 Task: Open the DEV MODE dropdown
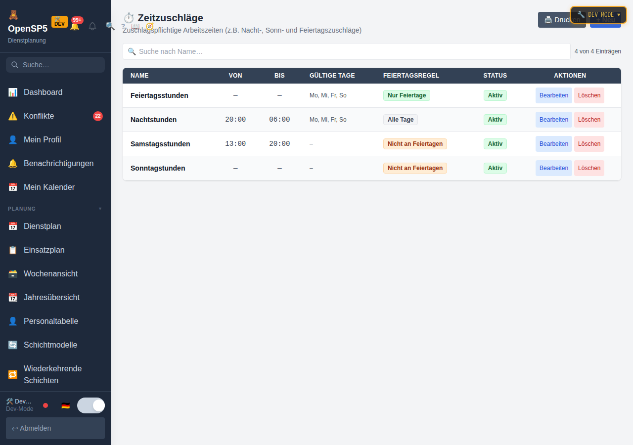(x=598, y=15)
